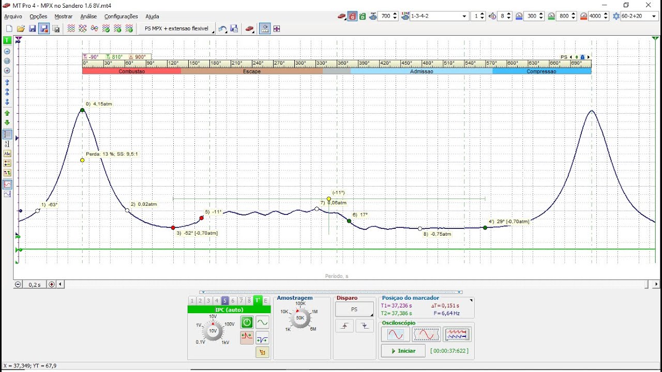662x372 pixels.
Task: Click the purple vertical compress icon
Action: [277, 29]
